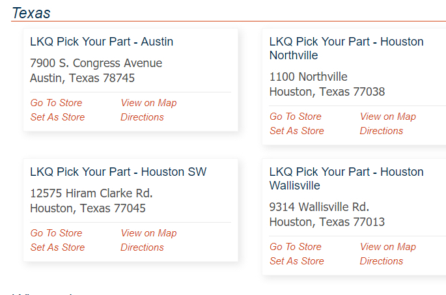
Task: Set Houston Northville as your store
Action: coord(297,131)
